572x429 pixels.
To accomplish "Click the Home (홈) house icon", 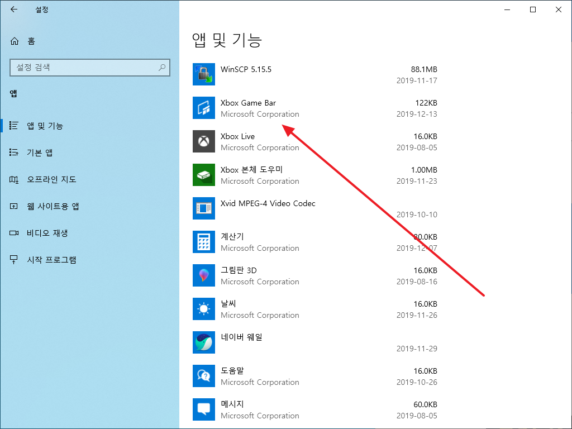I will tap(14, 41).
